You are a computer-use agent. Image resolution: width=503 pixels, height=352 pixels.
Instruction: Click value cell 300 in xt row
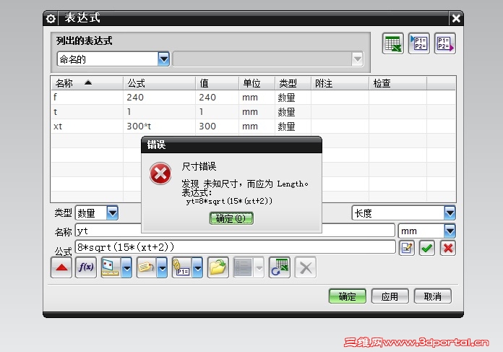218,126
